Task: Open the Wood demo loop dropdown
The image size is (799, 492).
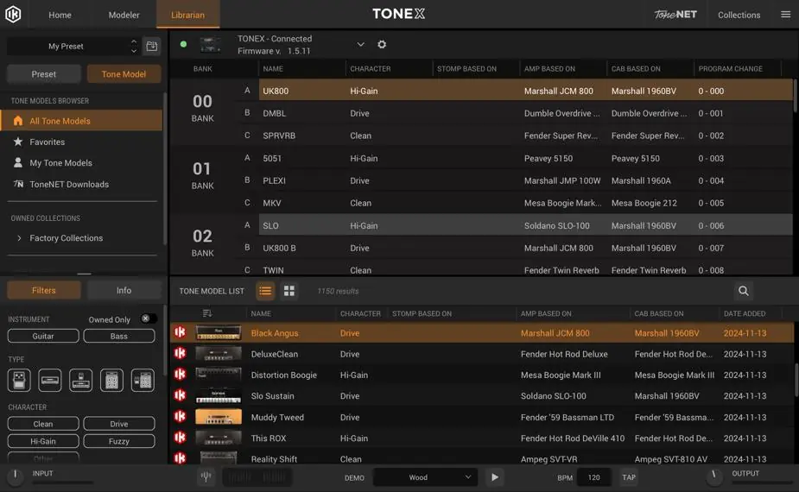Action: pos(425,477)
